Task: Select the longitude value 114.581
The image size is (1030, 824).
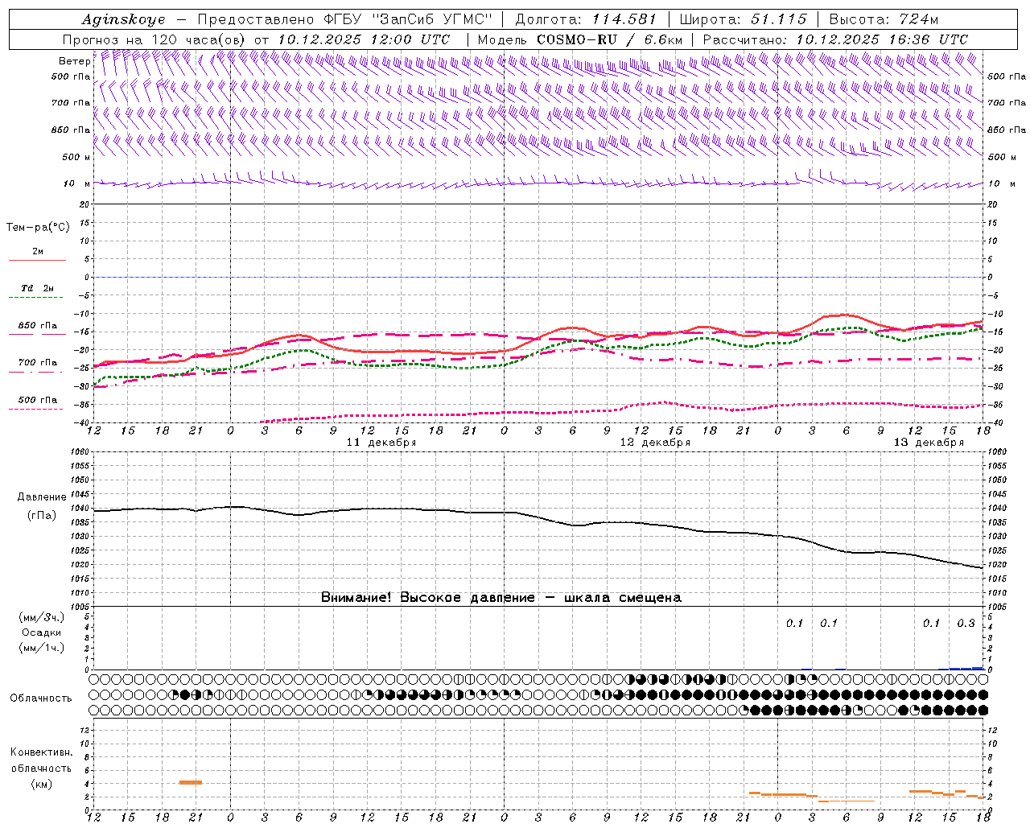Action: (x=624, y=19)
